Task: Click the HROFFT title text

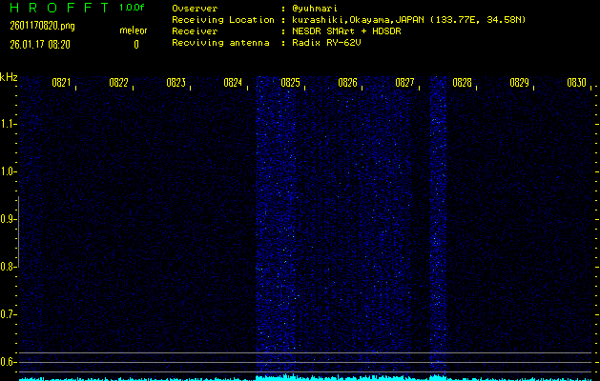Action: (60, 8)
